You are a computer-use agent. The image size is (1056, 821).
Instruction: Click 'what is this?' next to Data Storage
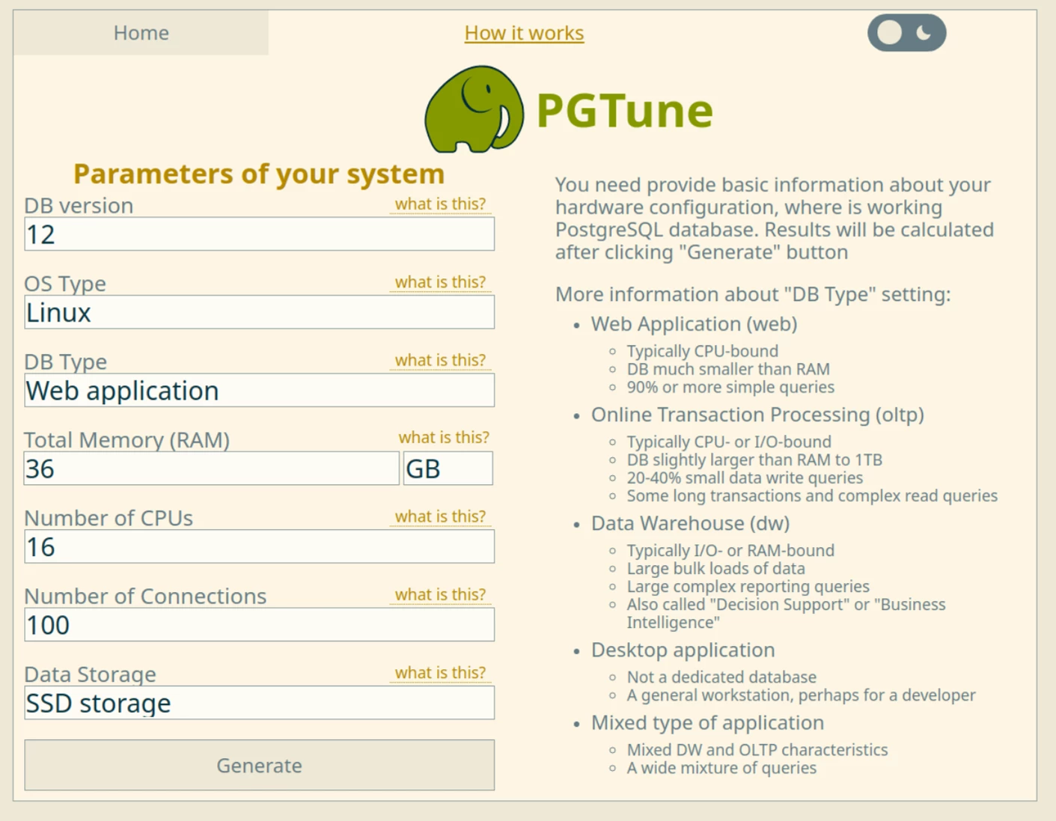point(440,673)
